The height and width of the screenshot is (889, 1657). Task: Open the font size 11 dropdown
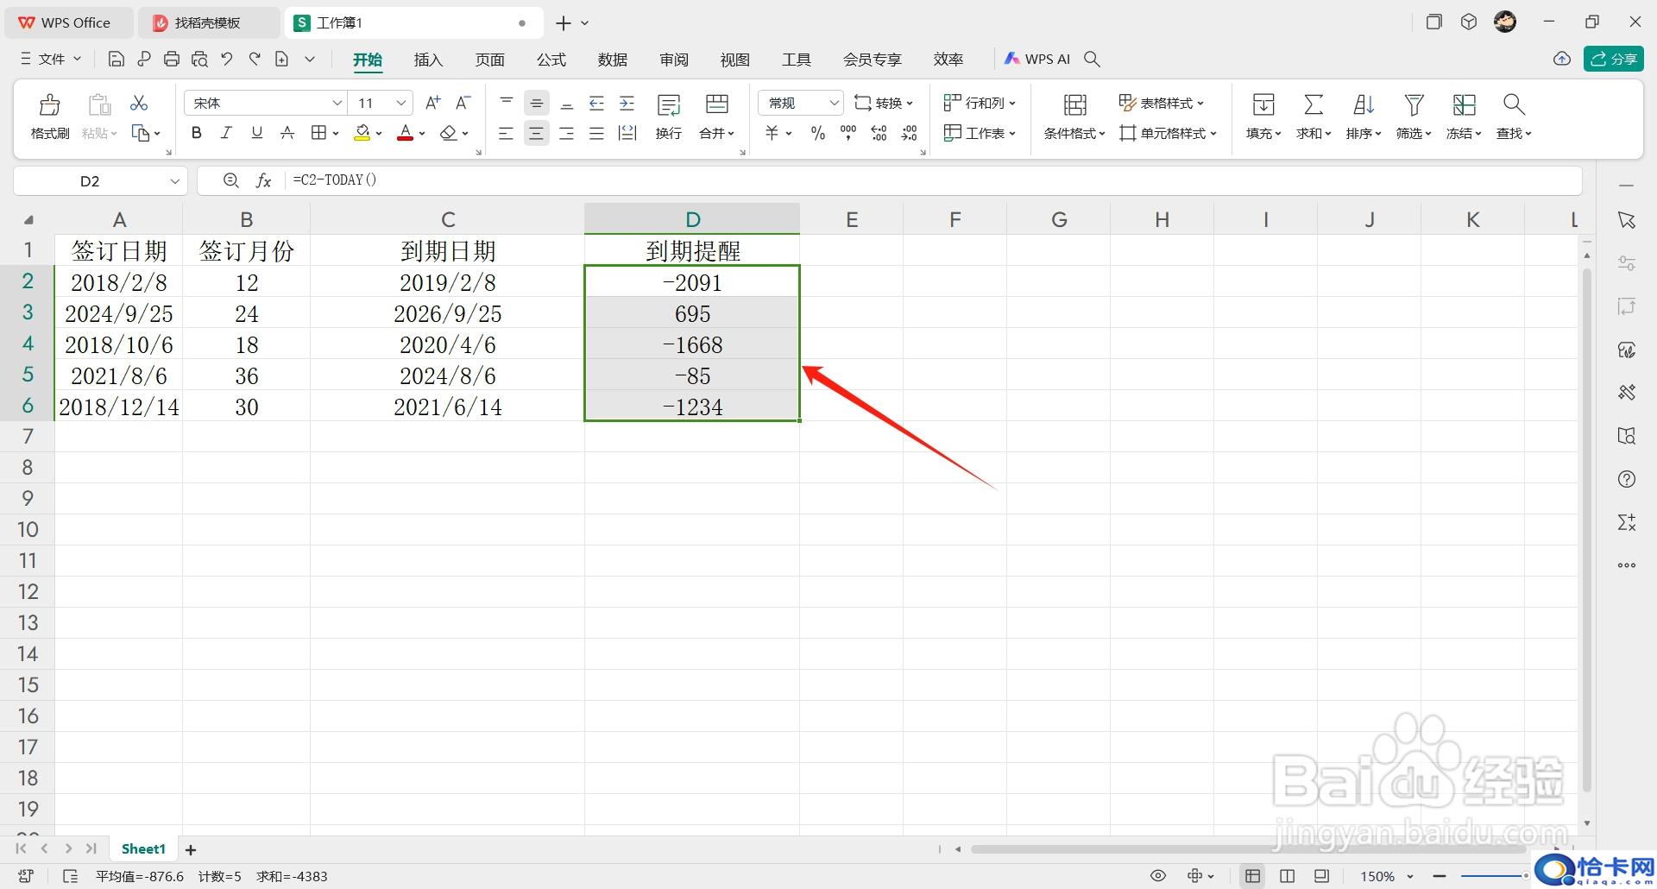[x=401, y=103]
